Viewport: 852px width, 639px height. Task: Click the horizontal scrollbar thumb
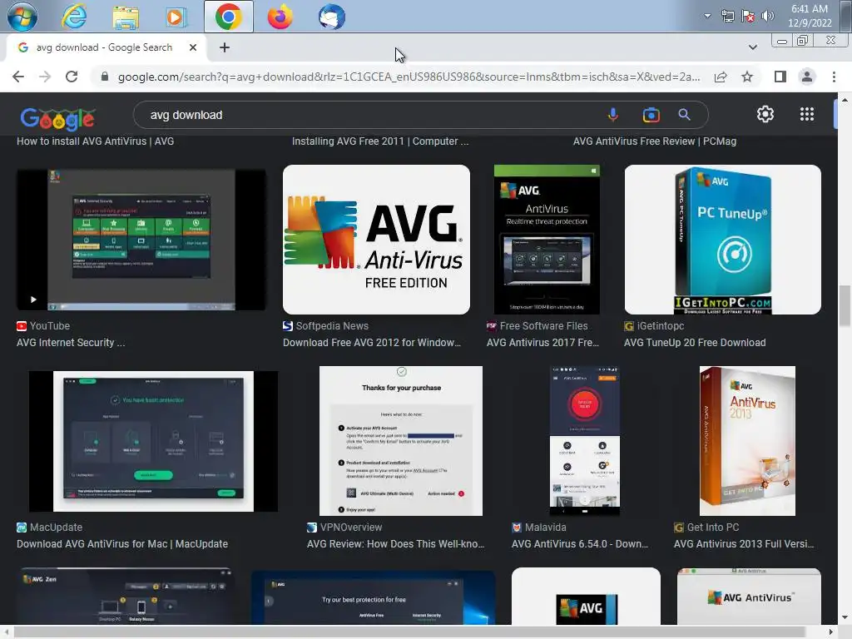(x=409, y=632)
